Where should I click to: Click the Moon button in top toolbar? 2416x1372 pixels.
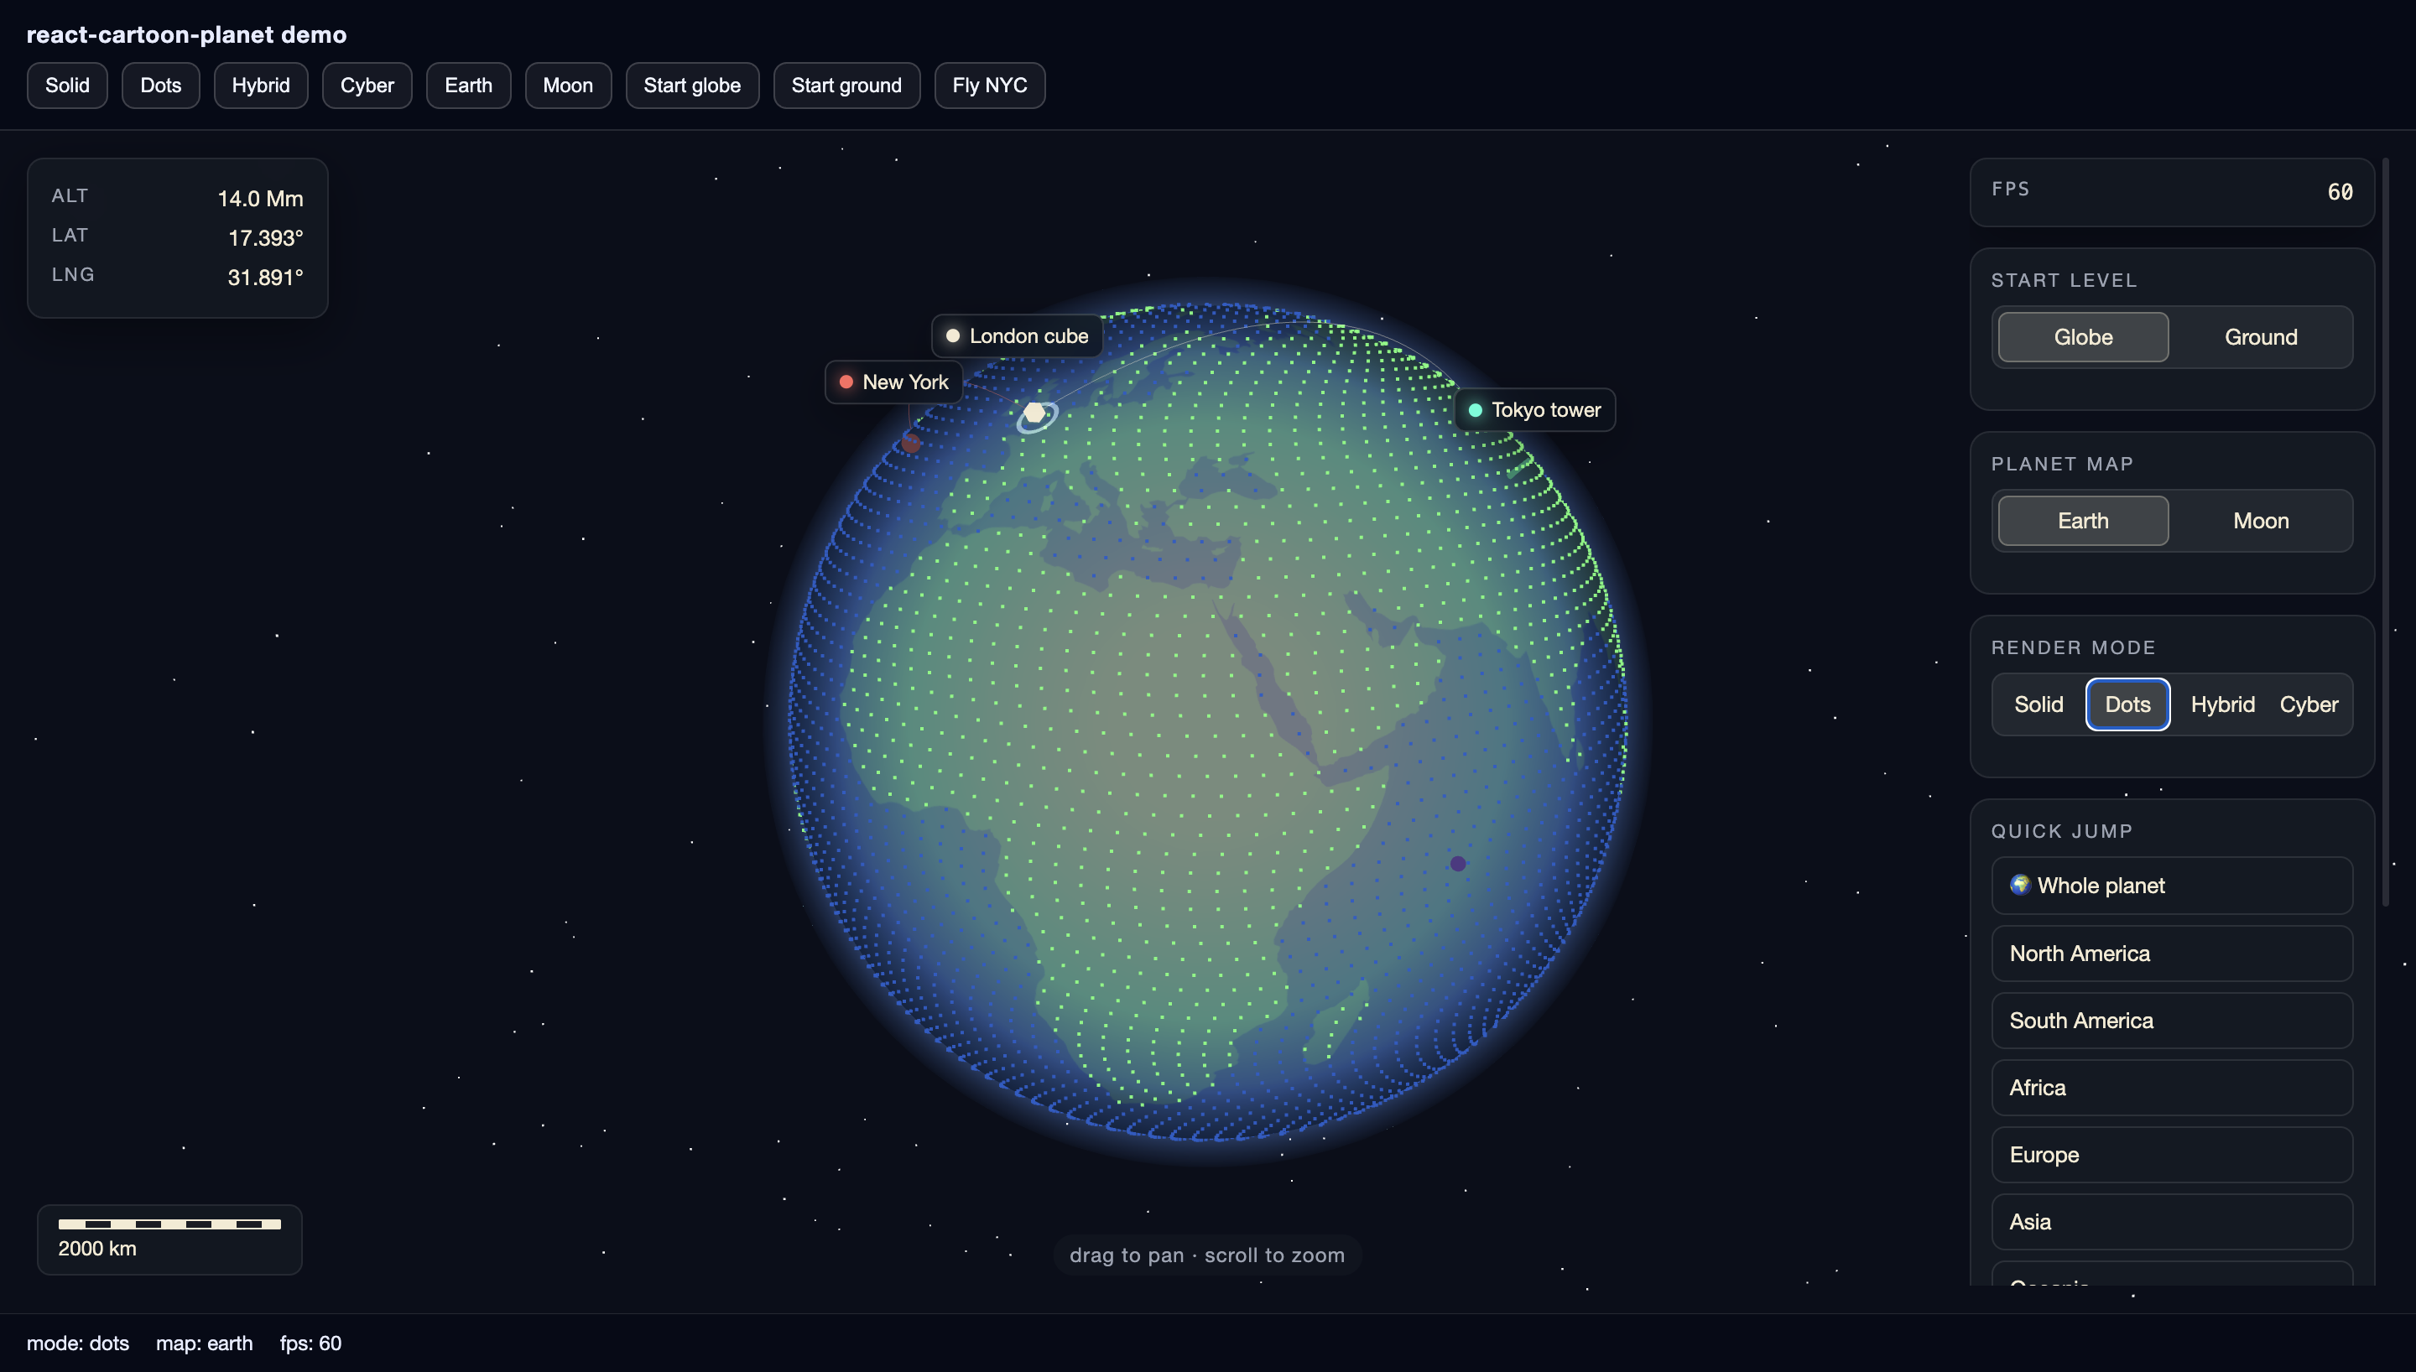[568, 86]
